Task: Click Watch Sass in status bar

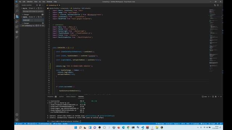Action: pos(160,123)
